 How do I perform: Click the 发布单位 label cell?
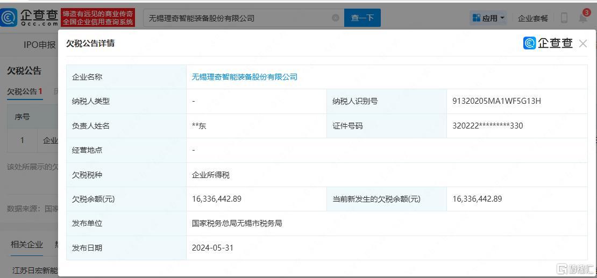pyautogui.click(x=126, y=224)
